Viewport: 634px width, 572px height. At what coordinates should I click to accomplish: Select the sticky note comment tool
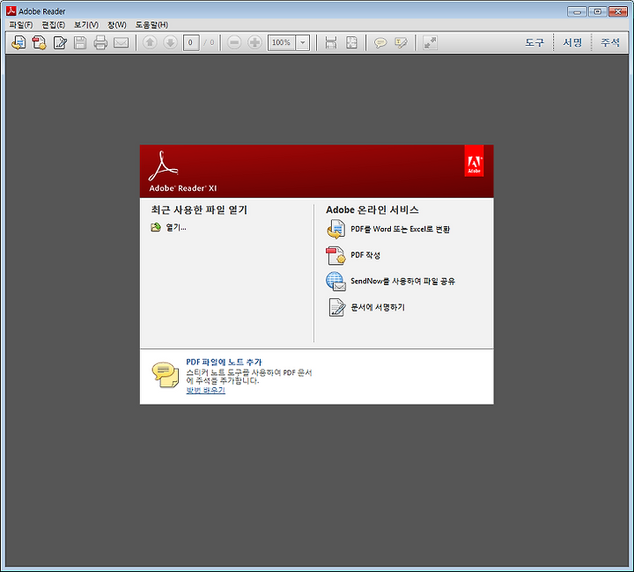point(380,42)
